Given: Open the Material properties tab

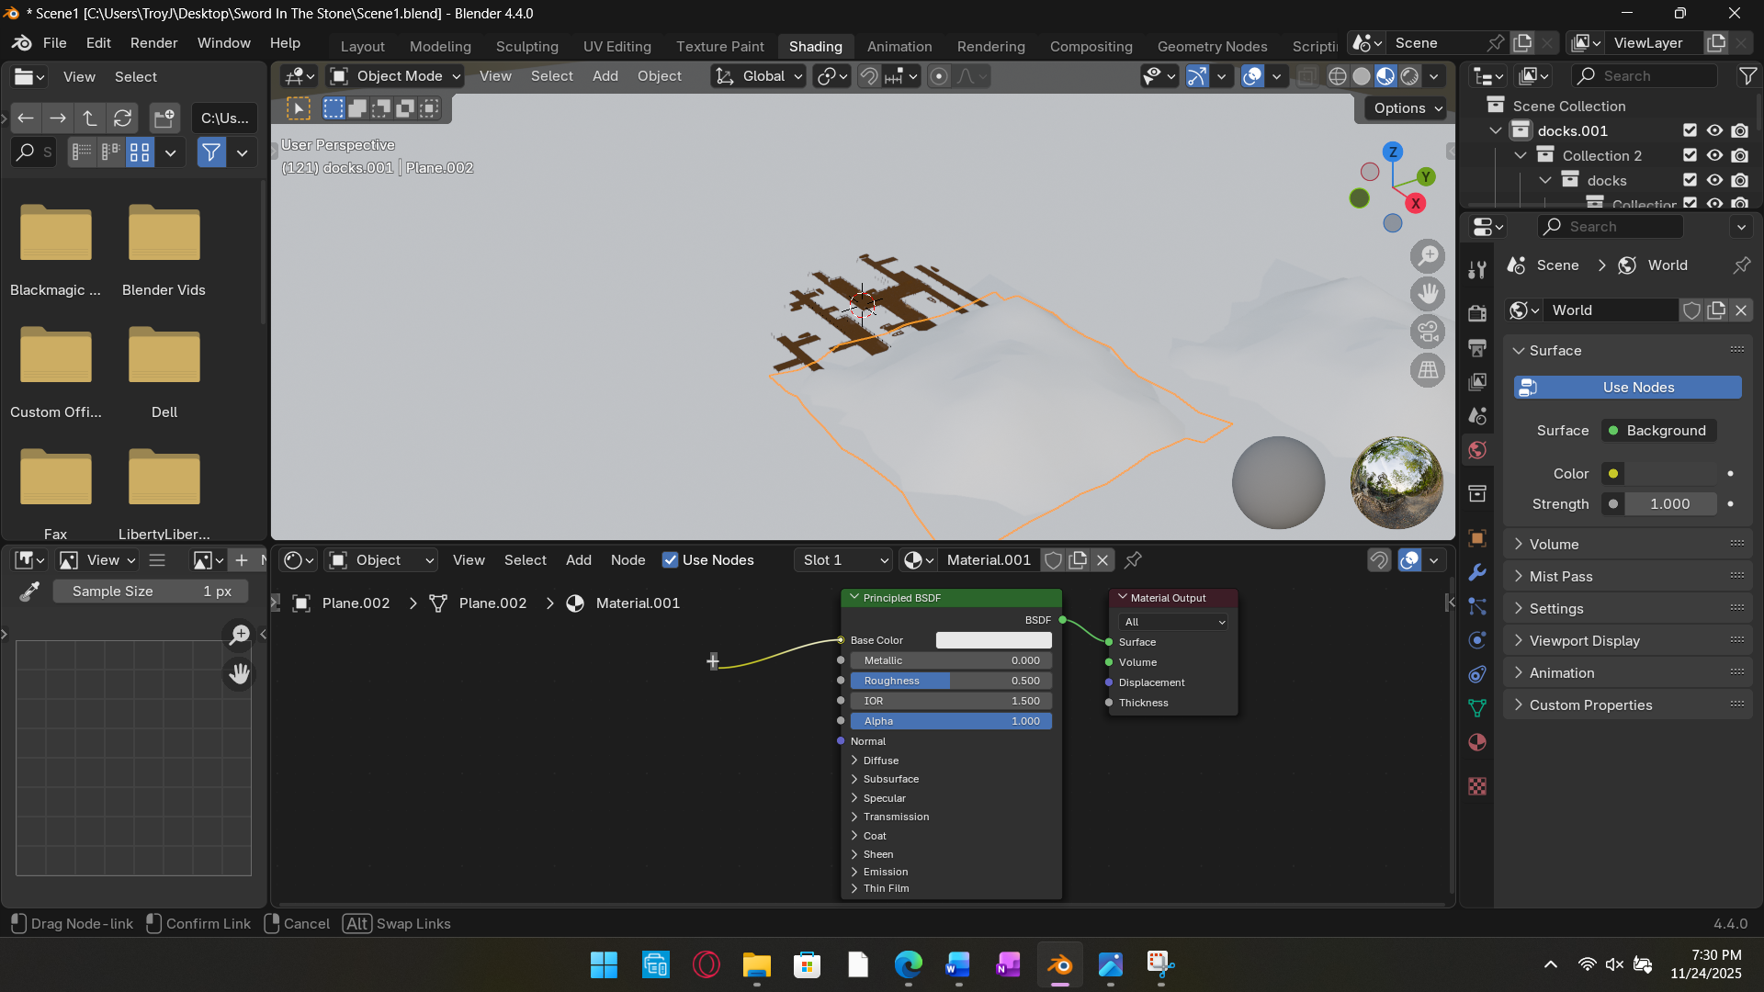Looking at the screenshot, I should coord(1477,742).
